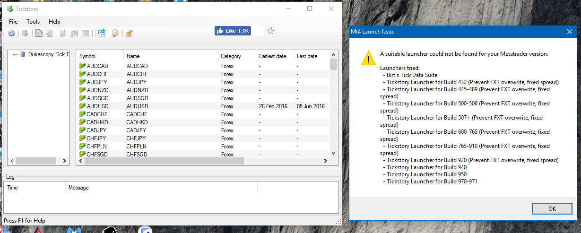Click the Tickstory app icon in title bar
This screenshot has width=581, height=233.
point(10,9)
